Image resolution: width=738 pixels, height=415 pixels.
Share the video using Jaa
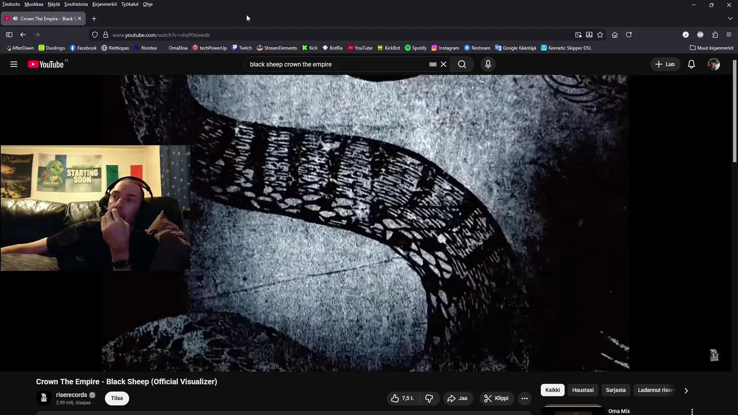(457, 398)
